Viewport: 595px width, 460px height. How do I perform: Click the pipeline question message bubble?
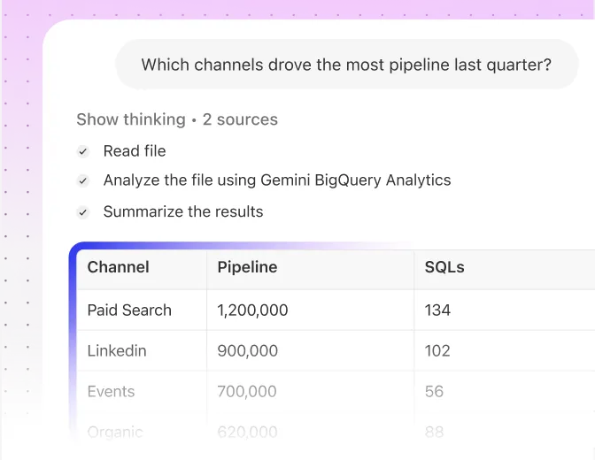coord(346,65)
